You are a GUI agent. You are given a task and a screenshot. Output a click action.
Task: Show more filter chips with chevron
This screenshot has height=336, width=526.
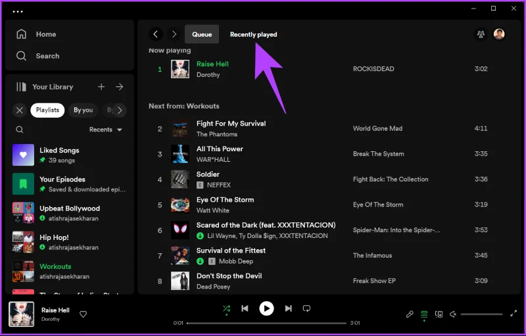click(120, 110)
